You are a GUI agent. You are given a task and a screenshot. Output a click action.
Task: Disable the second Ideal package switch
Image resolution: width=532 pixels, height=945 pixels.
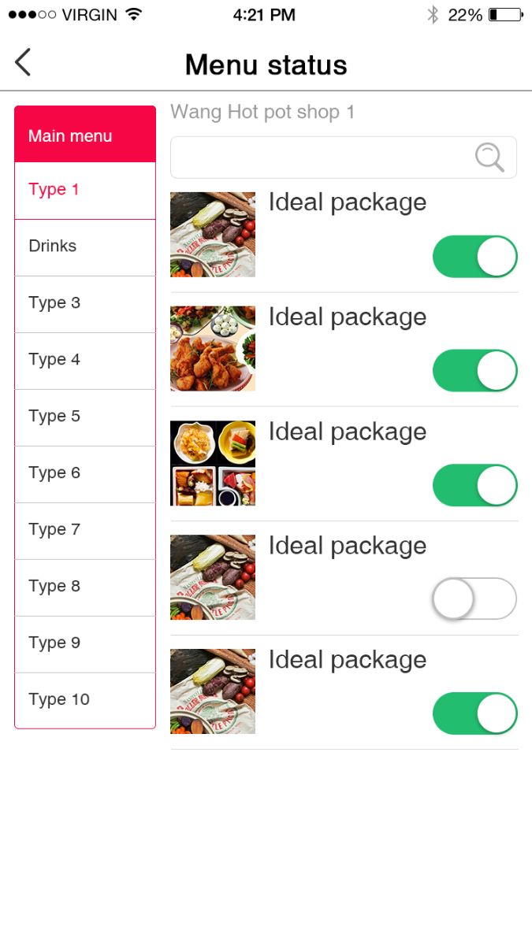[474, 371]
